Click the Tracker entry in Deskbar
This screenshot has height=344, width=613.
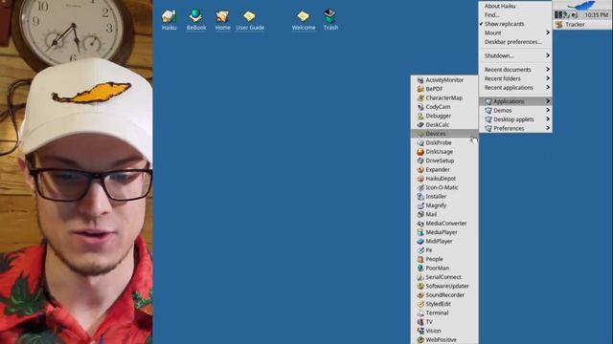pyautogui.click(x=582, y=24)
